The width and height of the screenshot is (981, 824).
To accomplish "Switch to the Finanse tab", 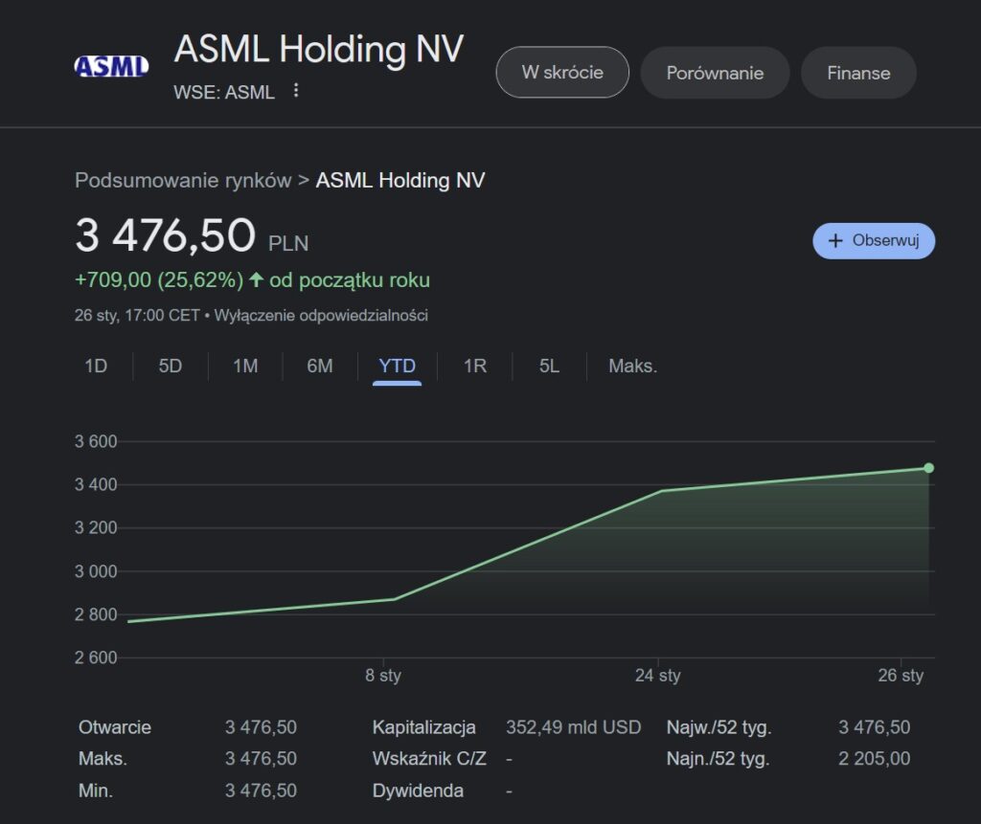I will [x=858, y=73].
